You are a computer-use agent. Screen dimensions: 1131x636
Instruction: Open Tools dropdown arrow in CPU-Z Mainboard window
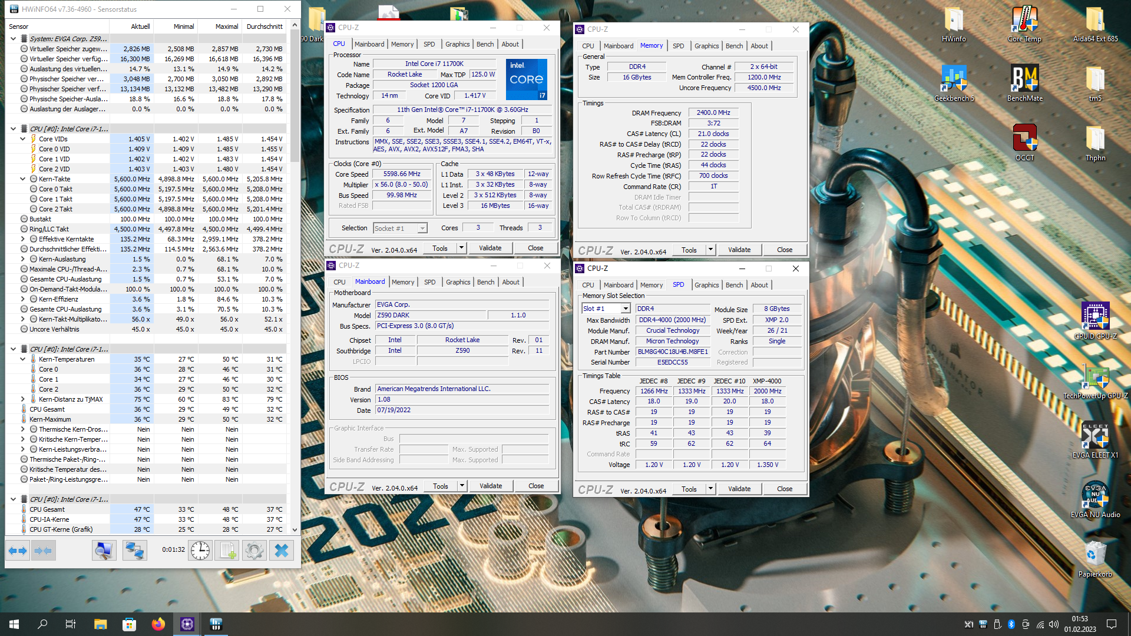click(462, 486)
